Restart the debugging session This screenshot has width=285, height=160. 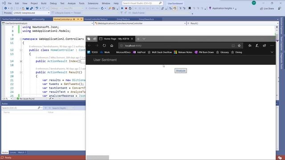130,8
